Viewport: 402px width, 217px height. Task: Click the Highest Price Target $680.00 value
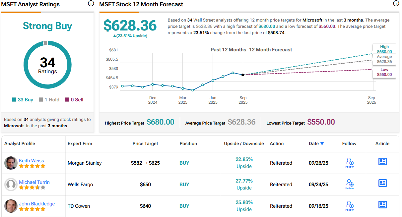click(161, 122)
